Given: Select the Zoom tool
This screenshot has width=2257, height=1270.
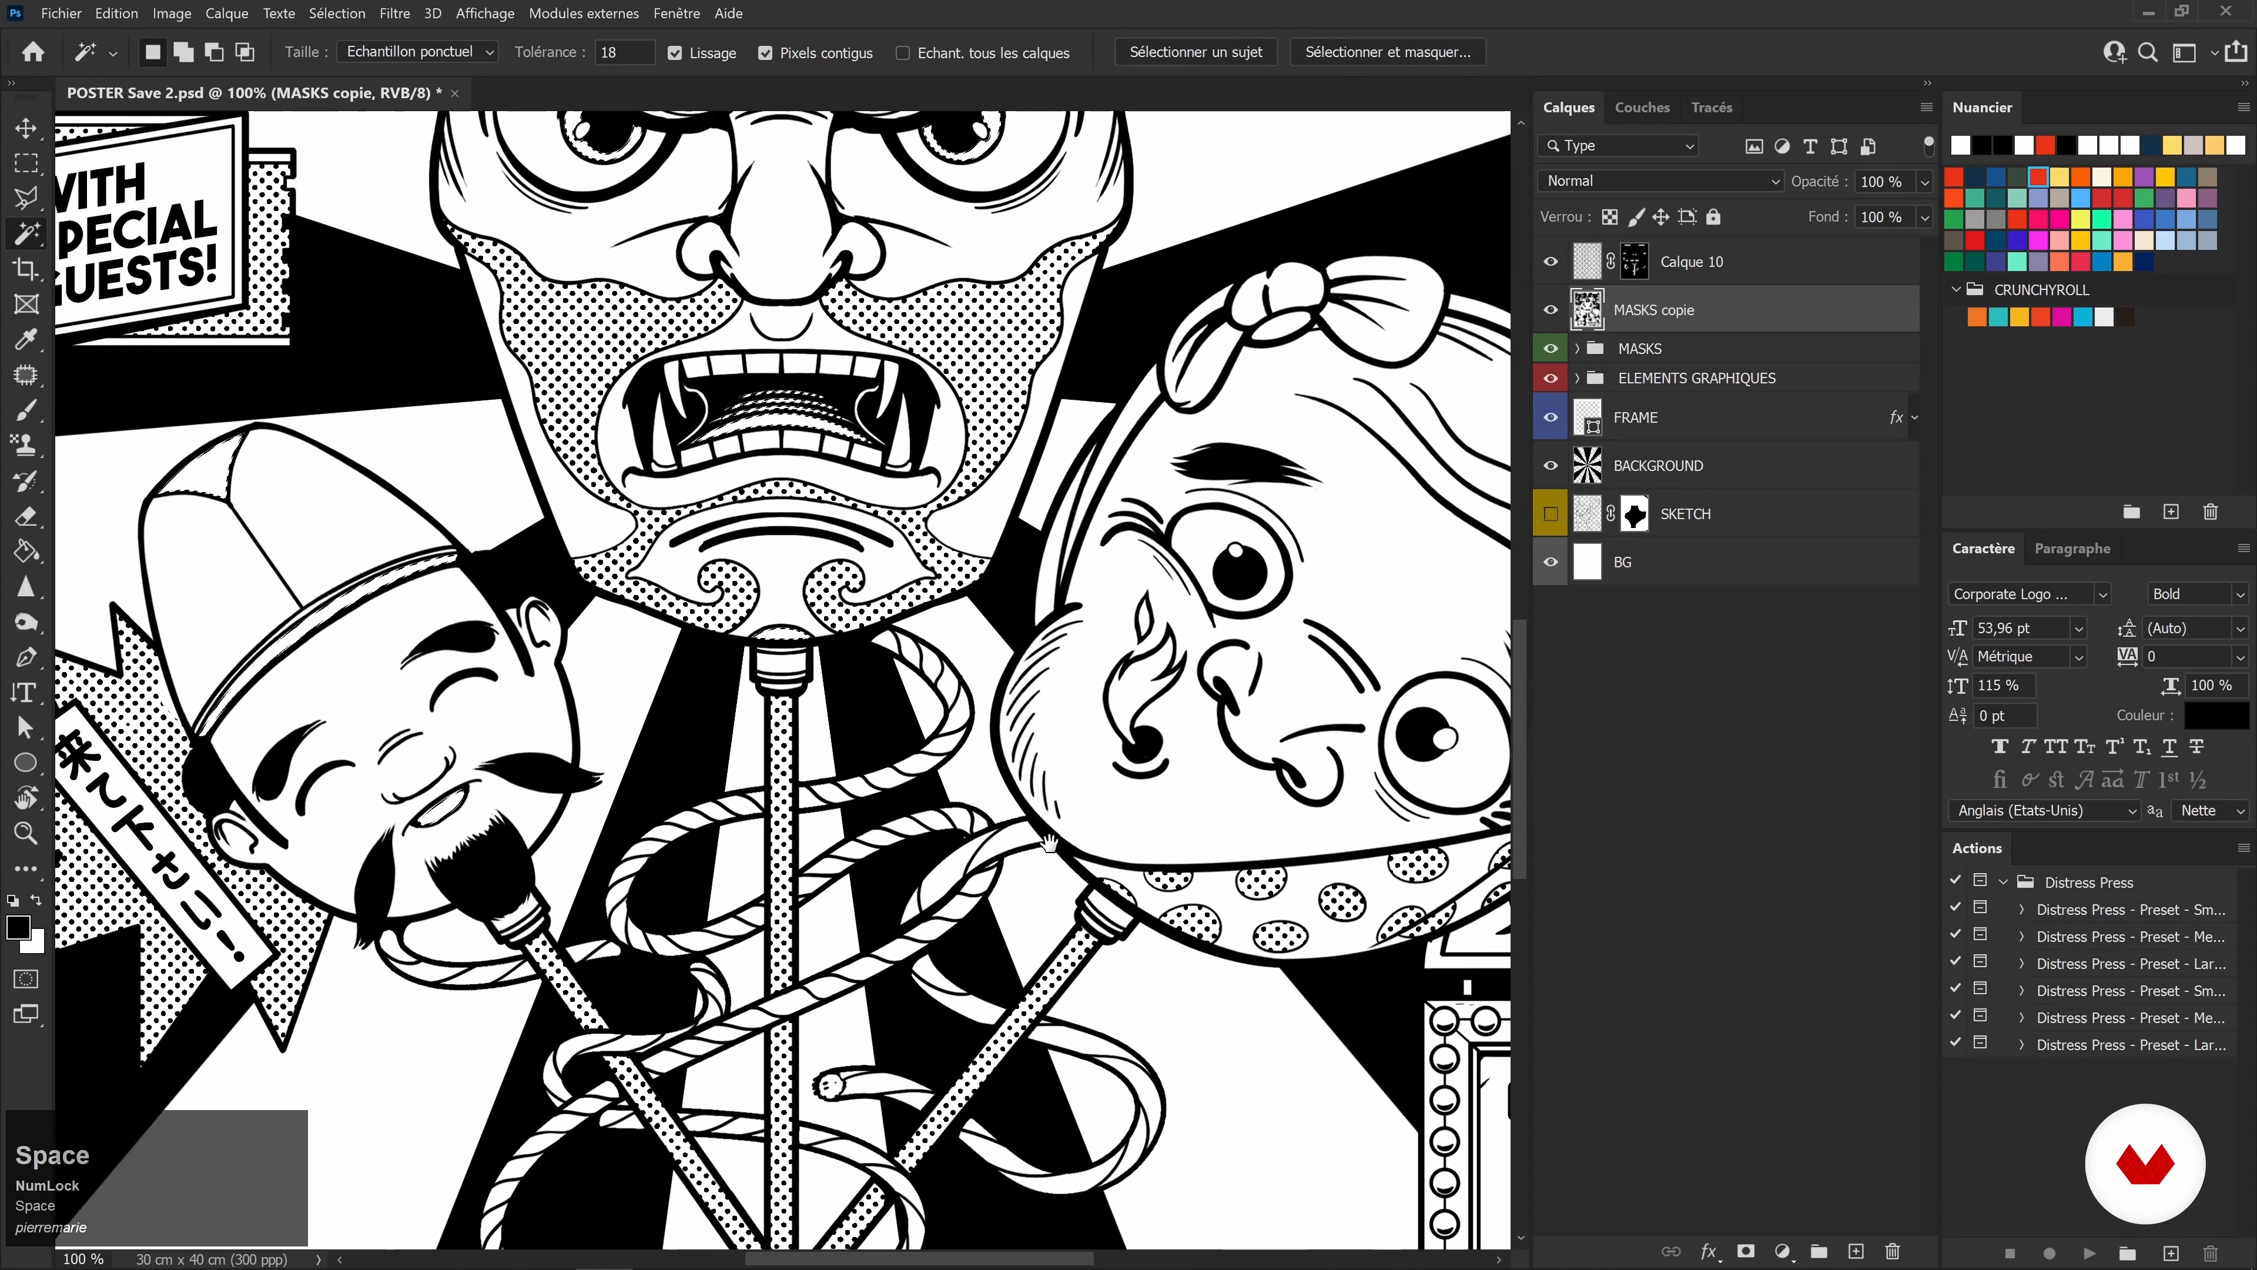Looking at the screenshot, I should pyautogui.click(x=26, y=833).
